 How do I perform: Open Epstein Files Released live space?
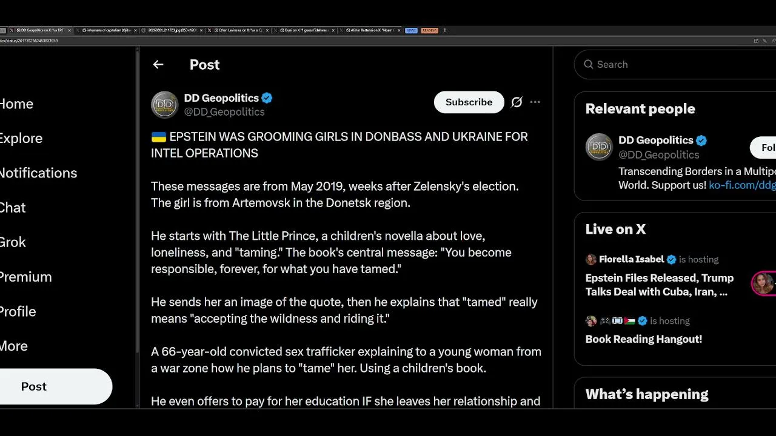click(660, 285)
